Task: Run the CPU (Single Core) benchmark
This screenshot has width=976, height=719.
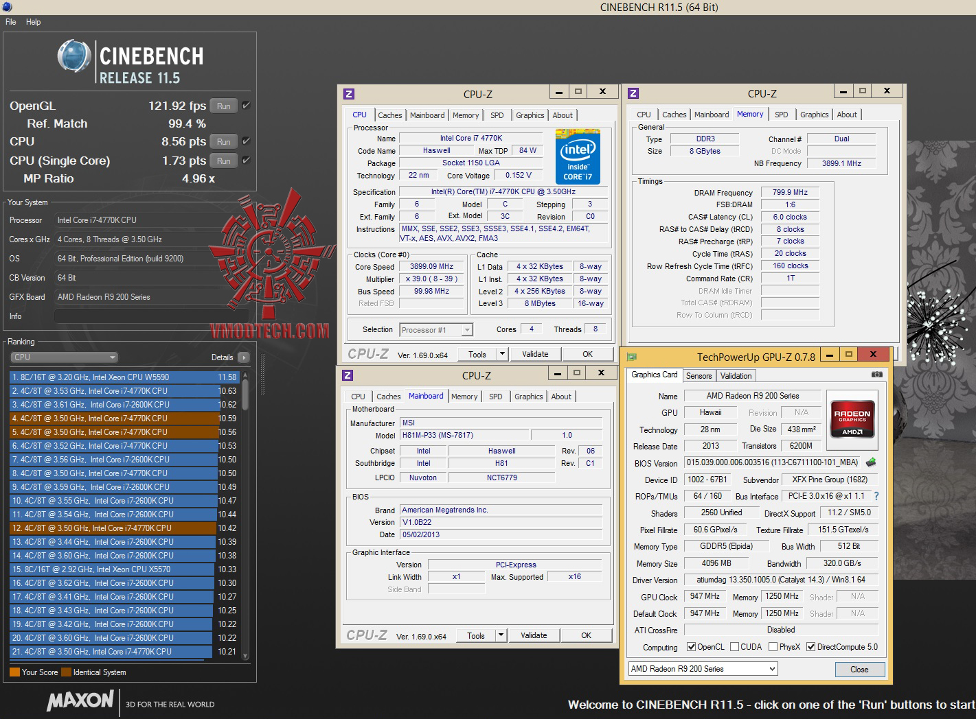Action: coord(224,161)
